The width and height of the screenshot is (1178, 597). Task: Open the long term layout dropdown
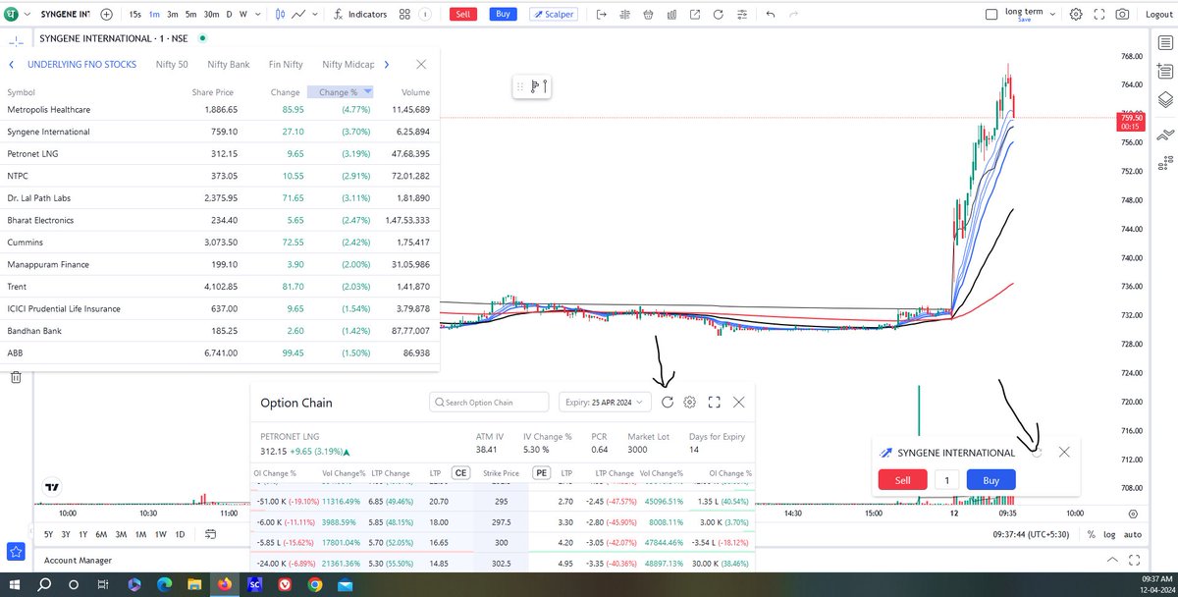[x=1052, y=15]
